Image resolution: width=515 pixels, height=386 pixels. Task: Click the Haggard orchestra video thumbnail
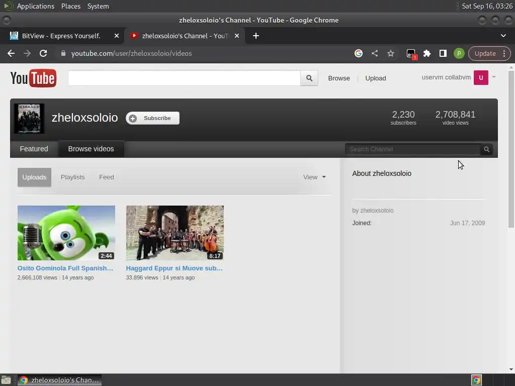[x=175, y=233]
